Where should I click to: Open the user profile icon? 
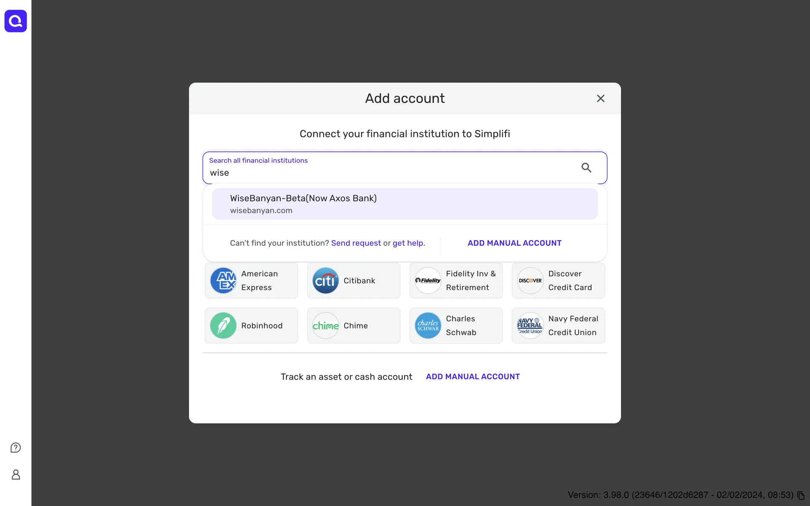(x=16, y=475)
